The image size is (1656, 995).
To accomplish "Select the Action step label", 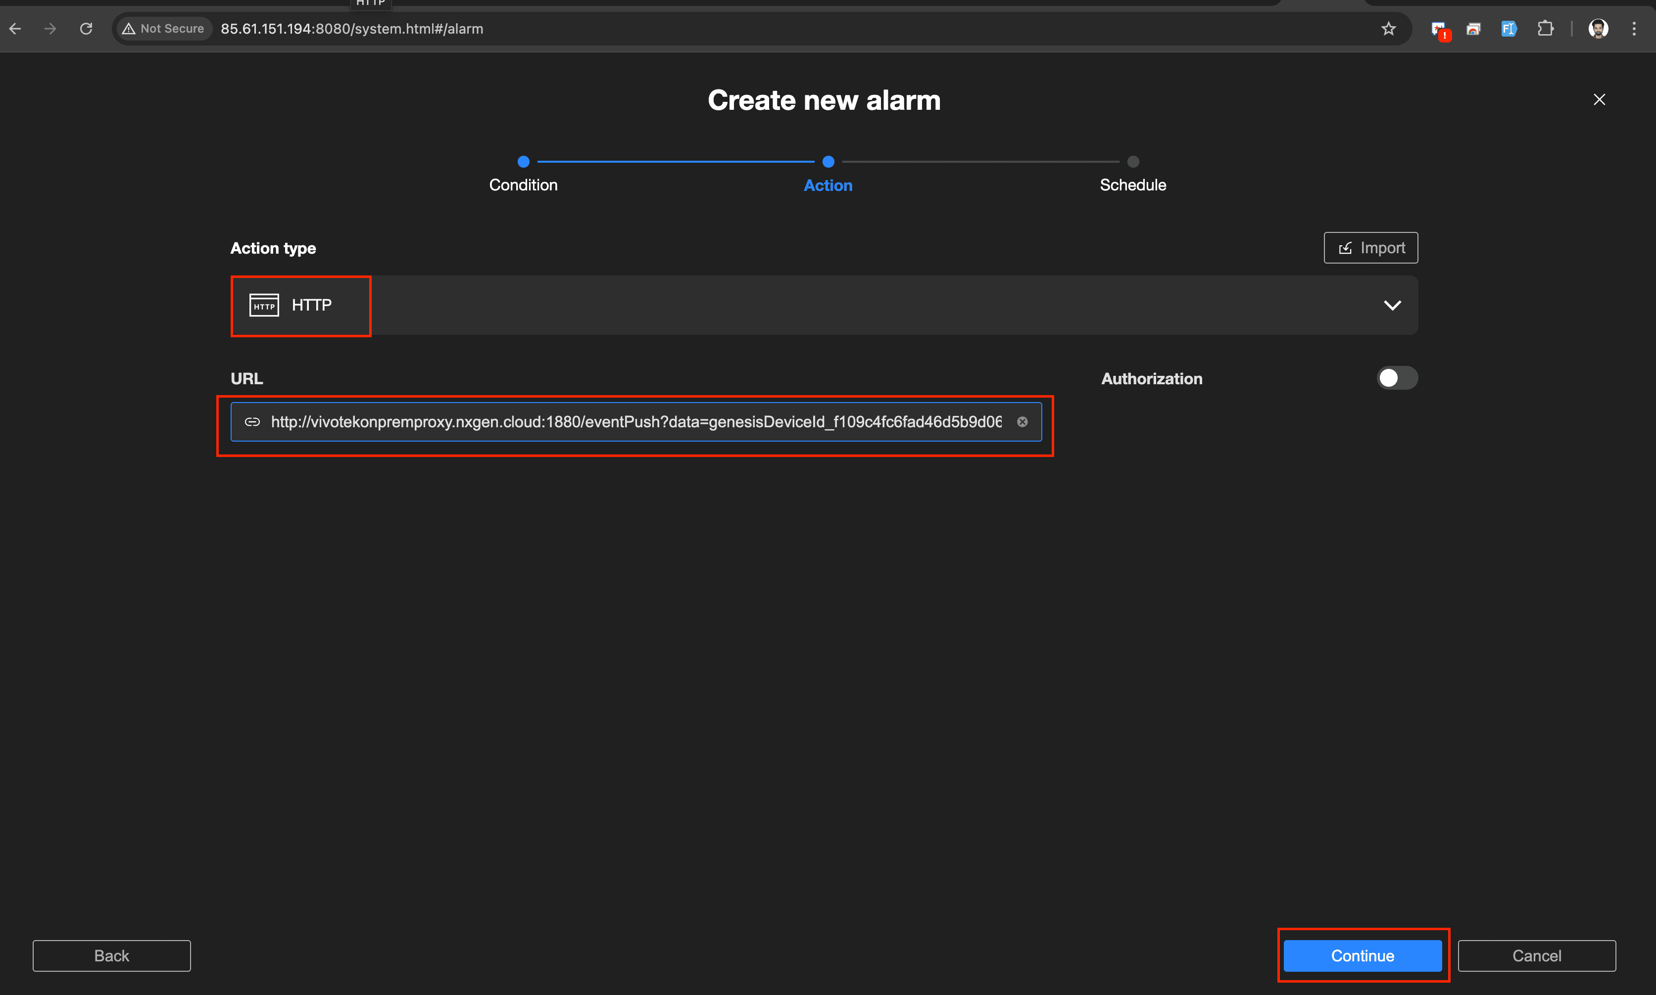I will point(828,186).
